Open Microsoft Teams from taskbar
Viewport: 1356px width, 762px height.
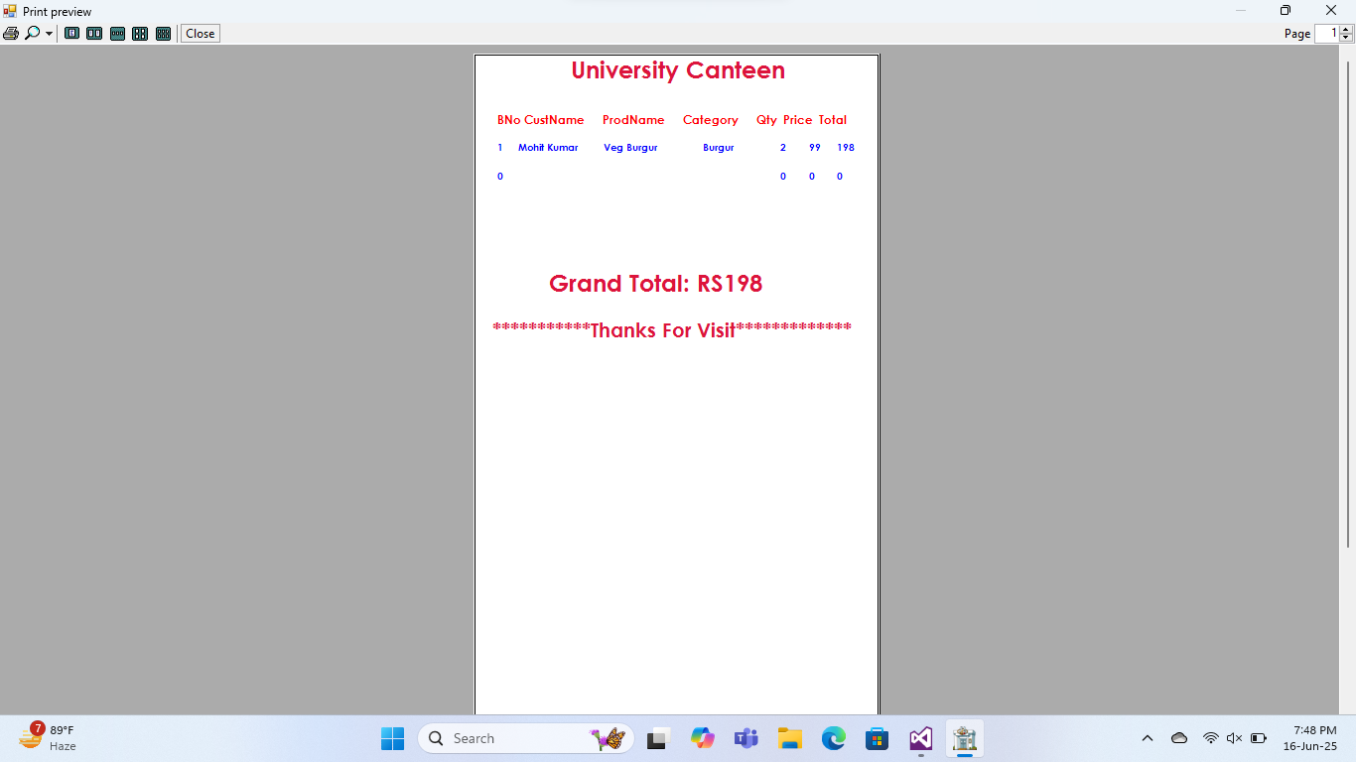click(746, 738)
